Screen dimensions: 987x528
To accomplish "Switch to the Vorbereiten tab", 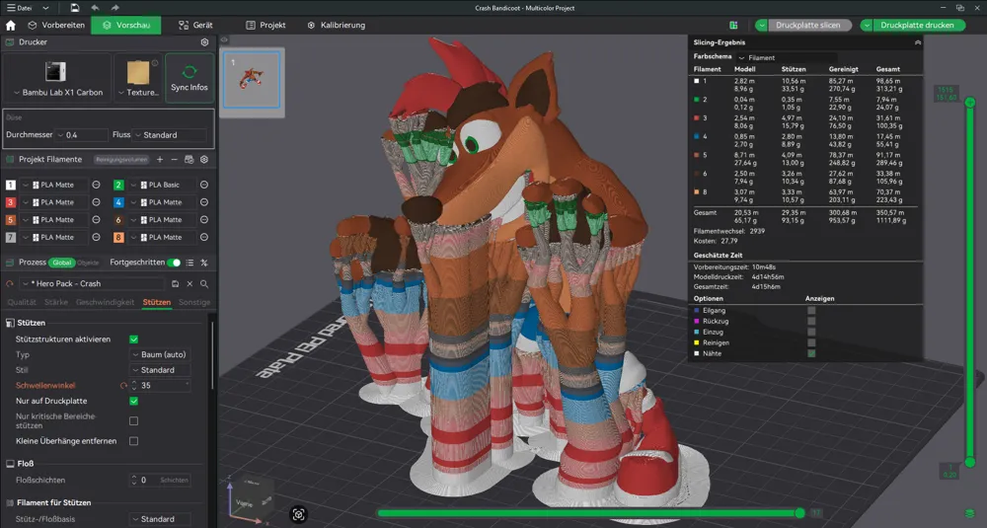I will [56, 26].
